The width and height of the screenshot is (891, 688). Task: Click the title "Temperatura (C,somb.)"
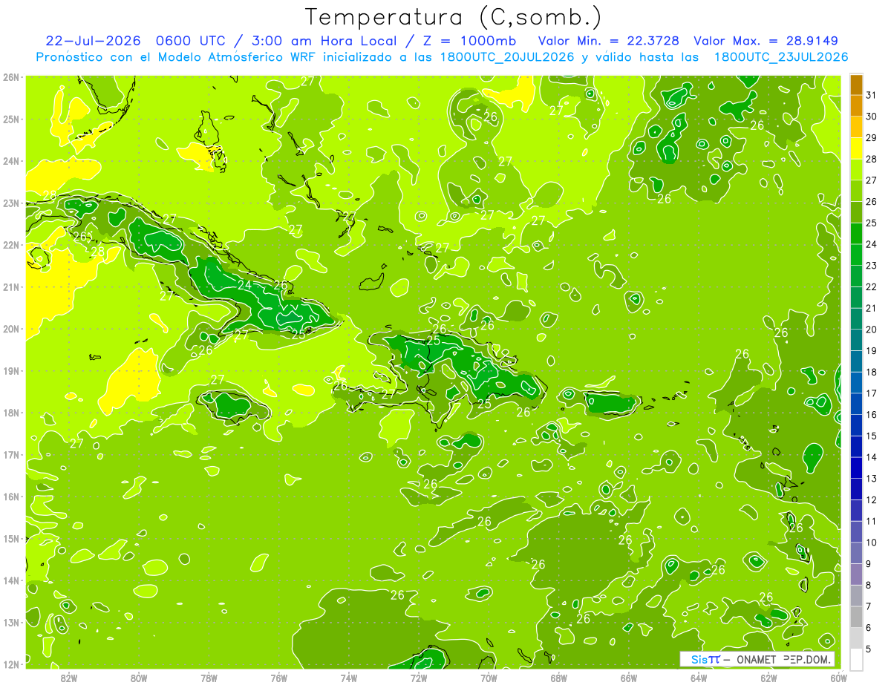point(454,16)
